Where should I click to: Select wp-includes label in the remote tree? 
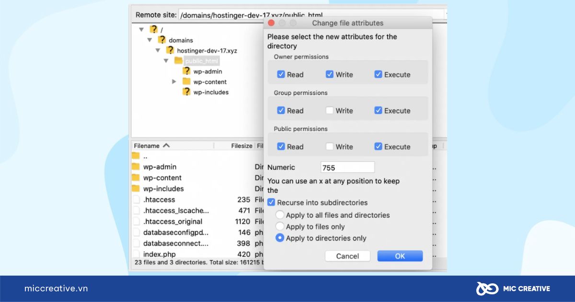(211, 92)
